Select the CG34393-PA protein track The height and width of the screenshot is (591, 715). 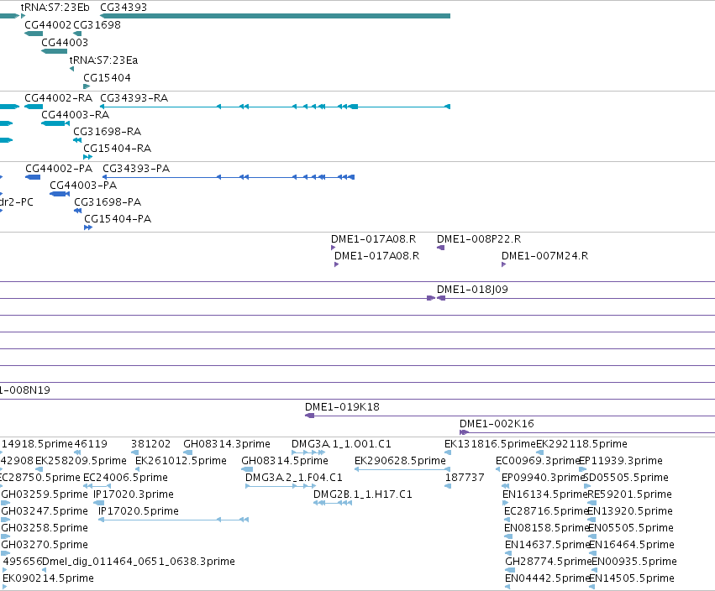tap(229, 177)
